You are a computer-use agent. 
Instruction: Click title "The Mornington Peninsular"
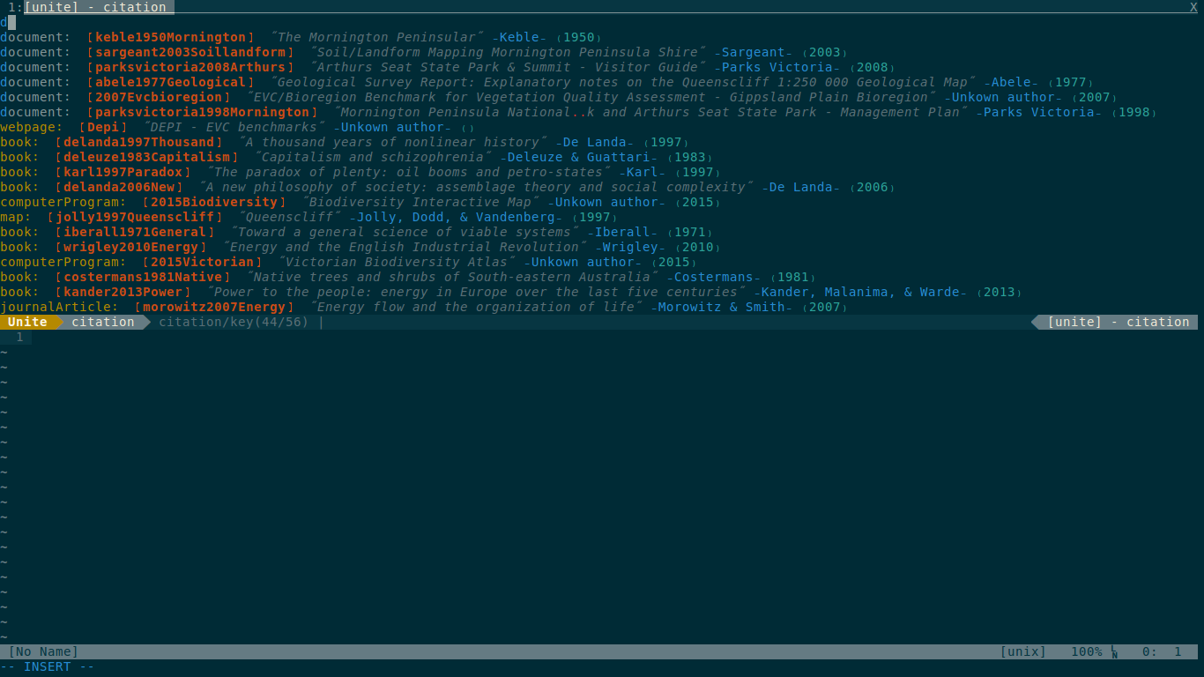(376, 37)
